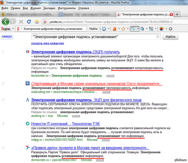
Task: Open копия link for realcoding.net result
Action: coord(106,92)
